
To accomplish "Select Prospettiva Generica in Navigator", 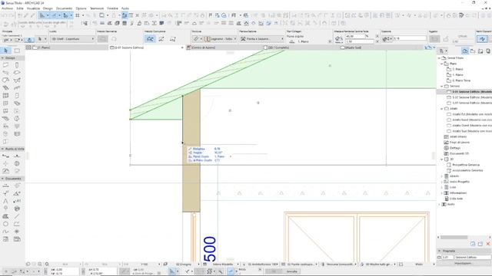I will [x=466, y=165].
